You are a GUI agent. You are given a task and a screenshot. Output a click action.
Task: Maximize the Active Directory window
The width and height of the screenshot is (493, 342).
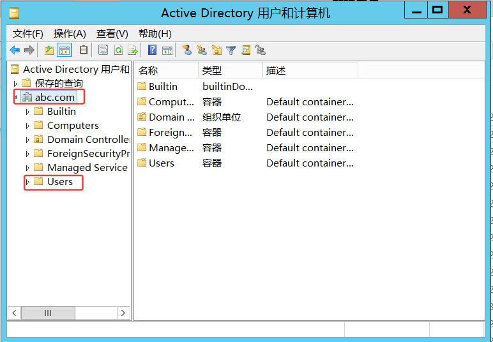pos(437,10)
